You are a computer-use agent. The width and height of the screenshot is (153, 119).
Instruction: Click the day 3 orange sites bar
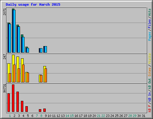pos(19,76)
